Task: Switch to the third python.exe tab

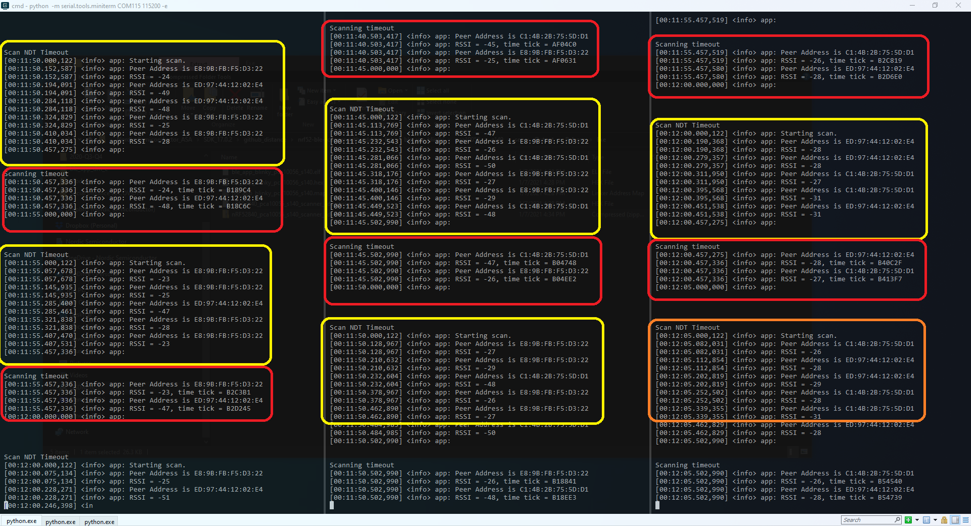Action: point(99,521)
